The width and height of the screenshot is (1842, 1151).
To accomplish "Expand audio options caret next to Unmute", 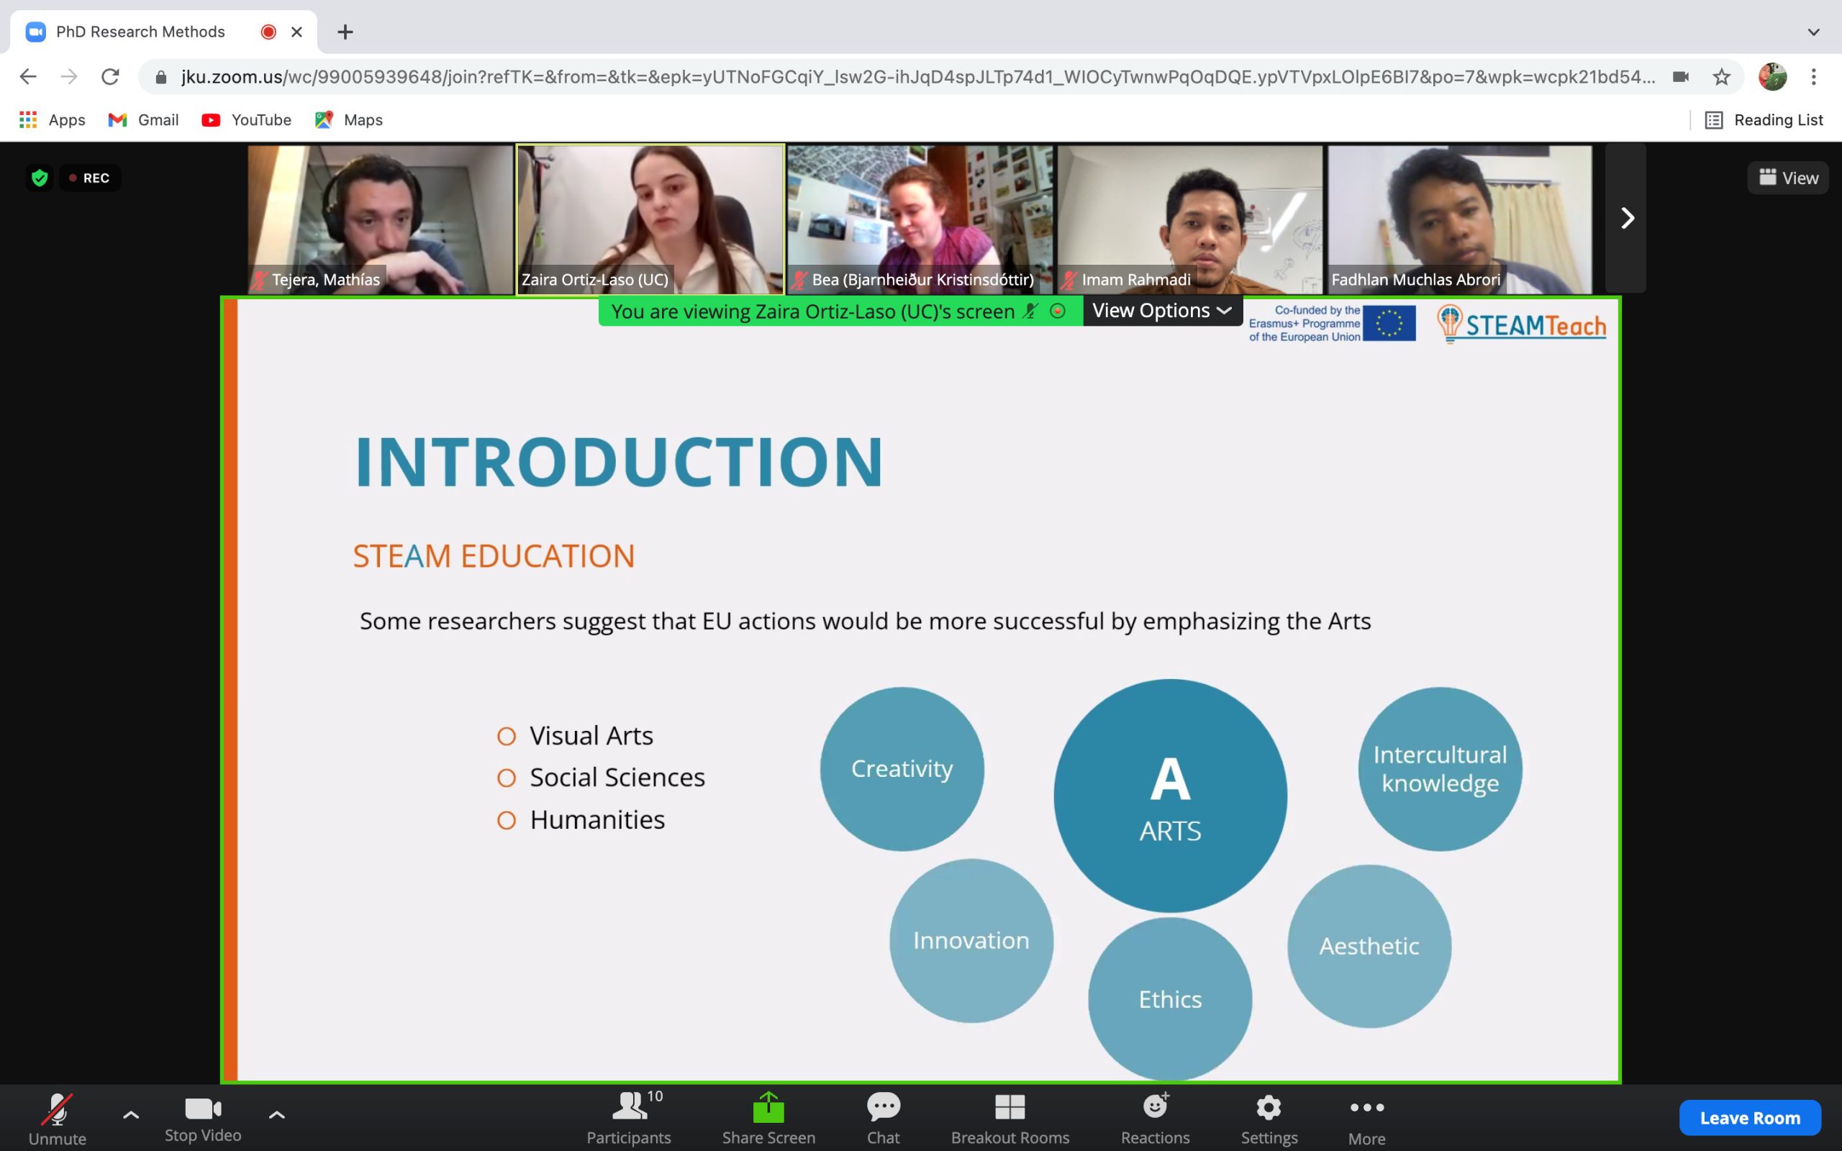I will click(x=131, y=1115).
